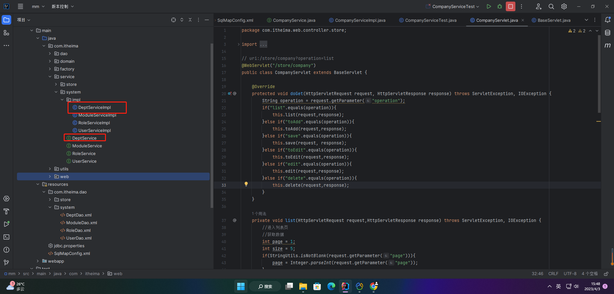Open the Structure tool window icon
Viewport: 614px width, 294px height.
[x=6, y=33]
